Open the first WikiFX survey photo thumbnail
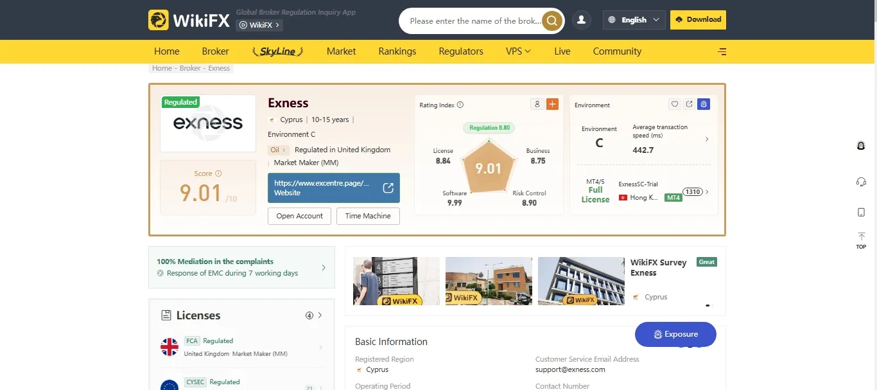The height and width of the screenshot is (390, 877). [396, 281]
